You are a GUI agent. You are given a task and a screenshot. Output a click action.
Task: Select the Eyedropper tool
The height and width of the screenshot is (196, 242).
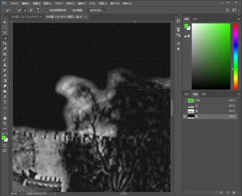pyautogui.click(x=5, y=48)
